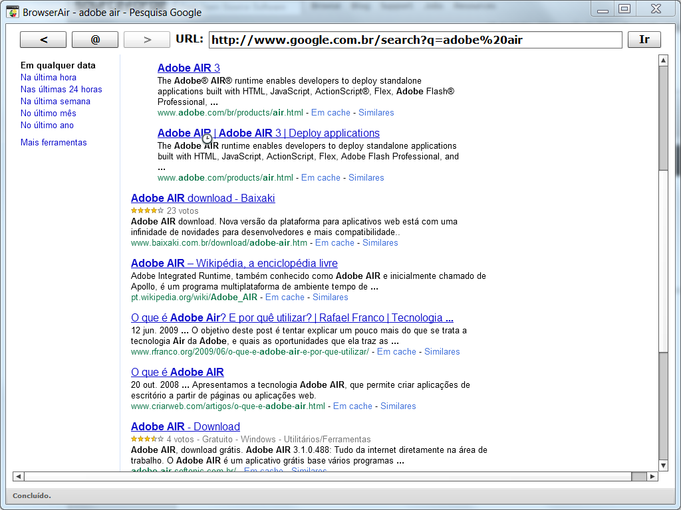Open Em cache for adobe.com/br/products/air.html
681x510 pixels.
[331, 113]
